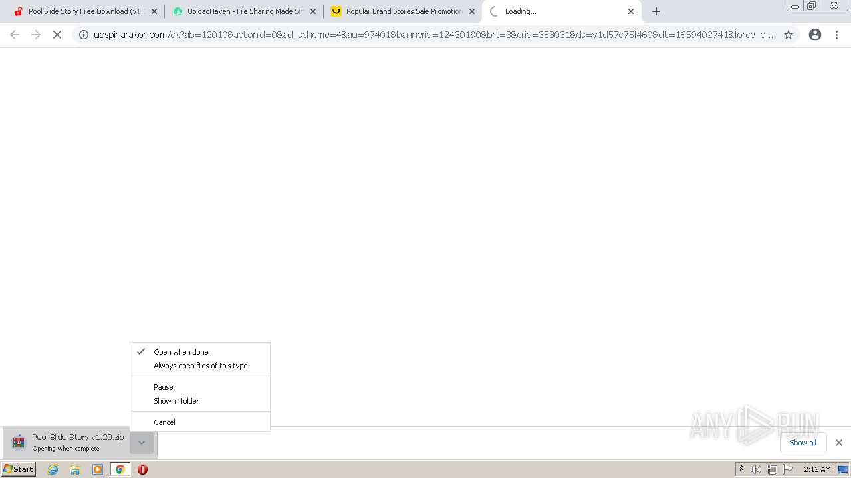The height and width of the screenshot is (478, 851).
Task: Open the red Opera taskbar icon
Action: pos(142,469)
